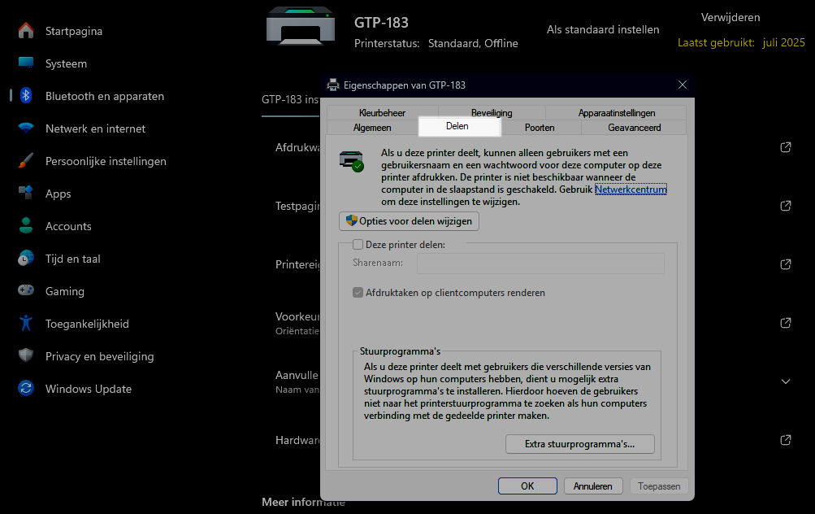Screen dimensions: 815x514
Task: Select the Netwerk en internet wifi icon
Action: click(x=26, y=128)
